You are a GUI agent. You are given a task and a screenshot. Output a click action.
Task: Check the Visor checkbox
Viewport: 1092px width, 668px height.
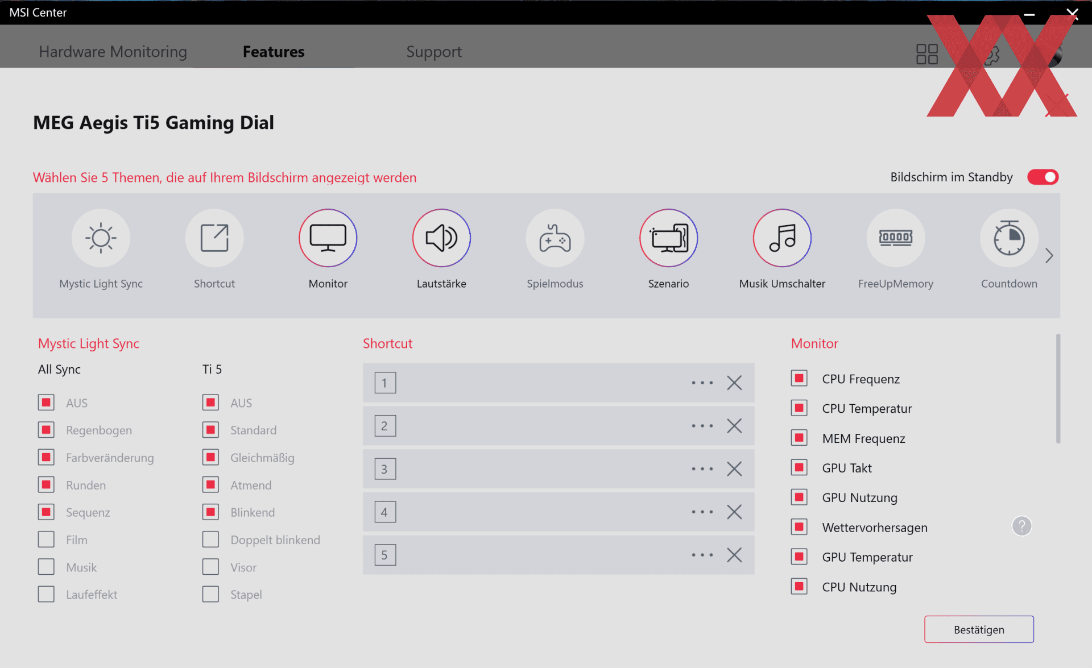210,567
